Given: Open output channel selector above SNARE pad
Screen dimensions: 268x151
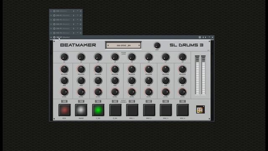Looking at the screenshot, I should [x=81, y=102].
